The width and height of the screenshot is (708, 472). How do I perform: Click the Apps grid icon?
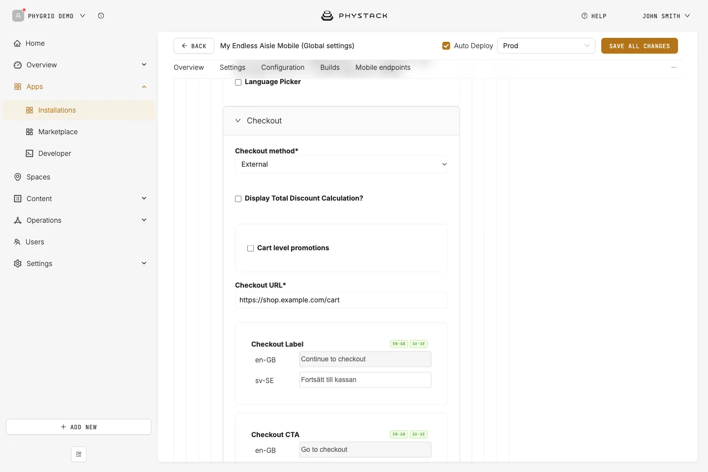point(18,87)
